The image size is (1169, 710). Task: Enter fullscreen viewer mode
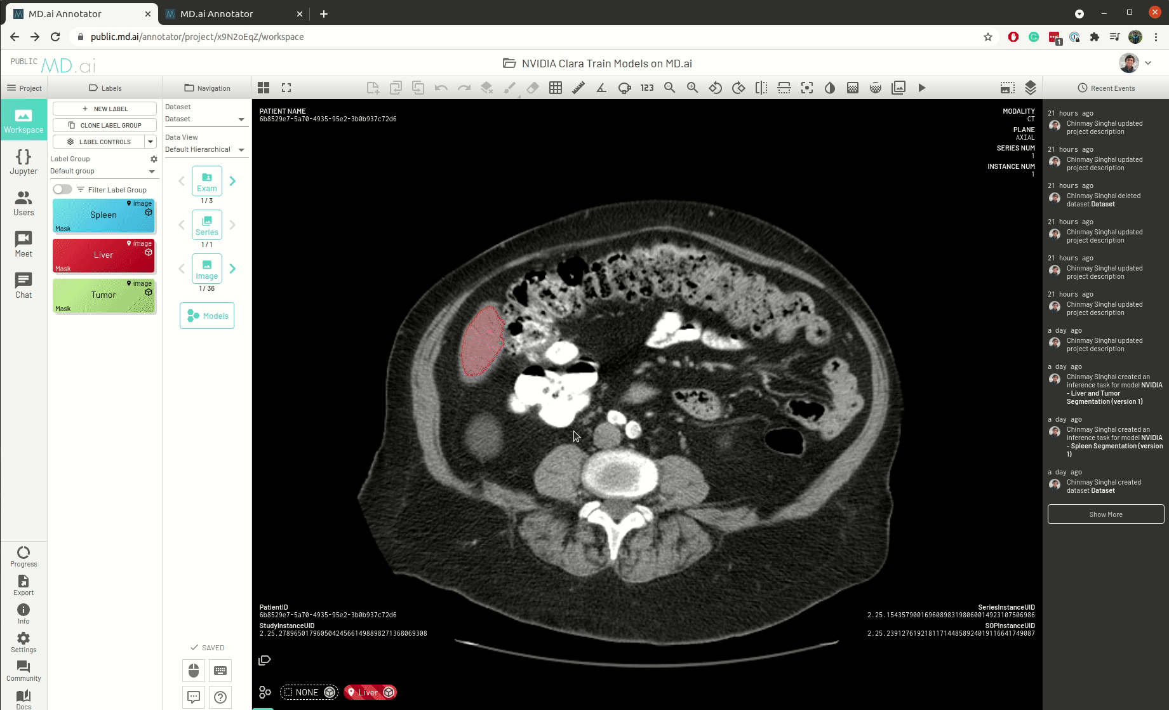[286, 88]
